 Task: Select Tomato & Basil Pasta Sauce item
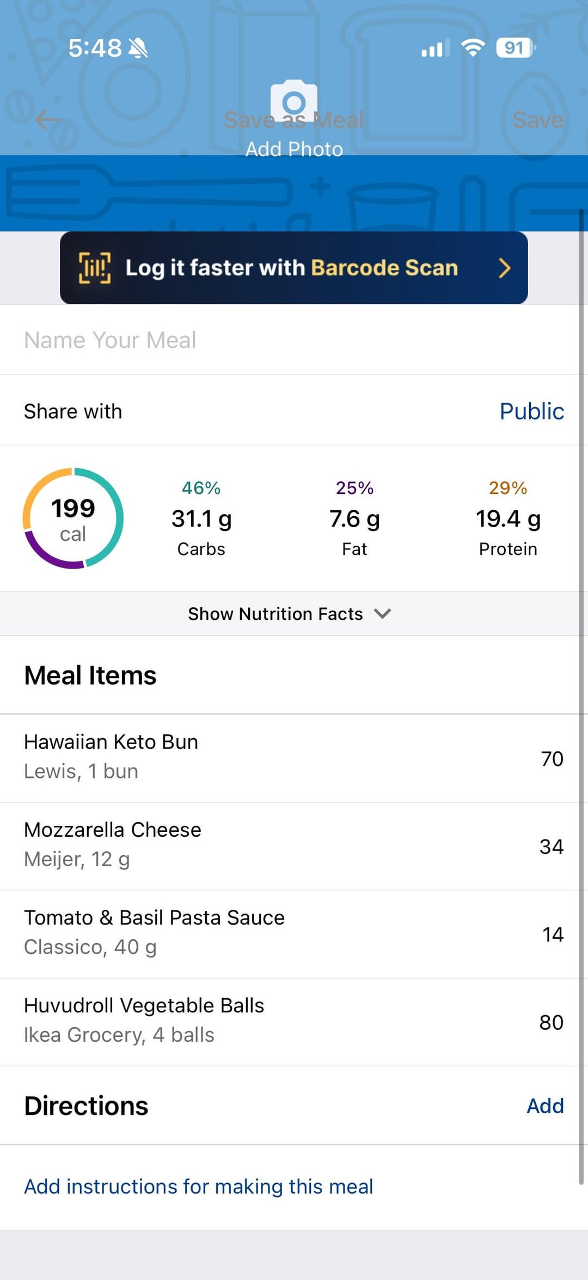click(294, 933)
